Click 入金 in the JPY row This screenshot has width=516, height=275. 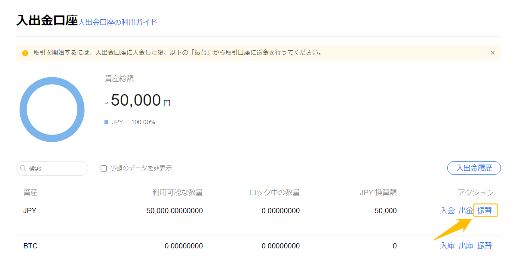pyautogui.click(x=447, y=211)
